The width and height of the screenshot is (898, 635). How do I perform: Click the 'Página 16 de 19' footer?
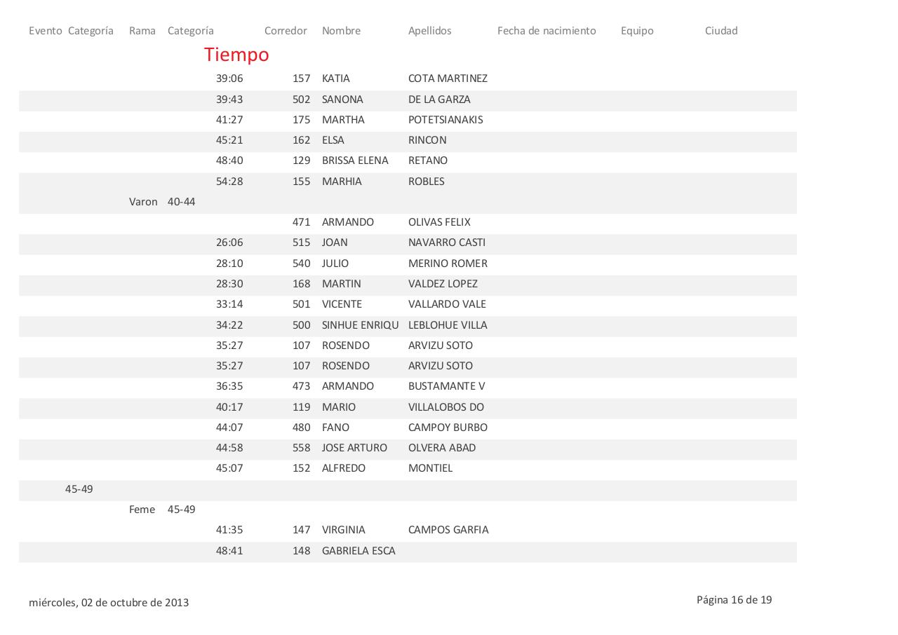pyautogui.click(x=735, y=600)
